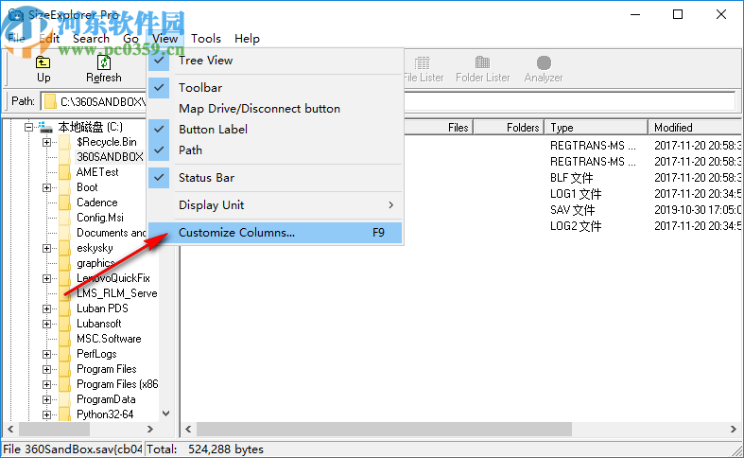The width and height of the screenshot is (744, 458).
Task: Select the SAV 文件 row
Action: (x=572, y=210)
